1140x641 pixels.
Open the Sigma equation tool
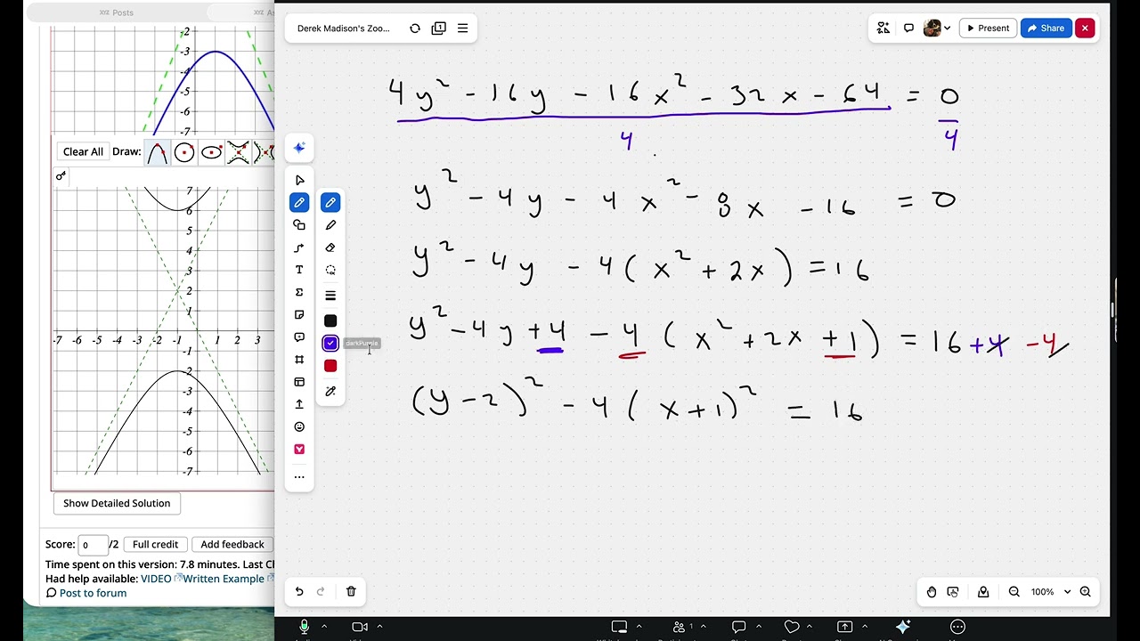coord(299,292)
